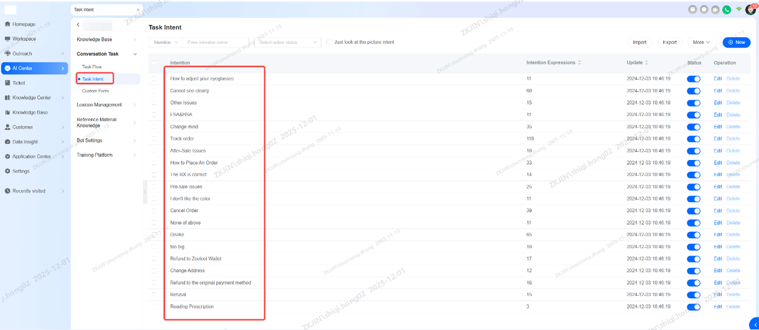Open the chat bubble icon in header
Screen dimensions: 759x330
pos(704,9)
